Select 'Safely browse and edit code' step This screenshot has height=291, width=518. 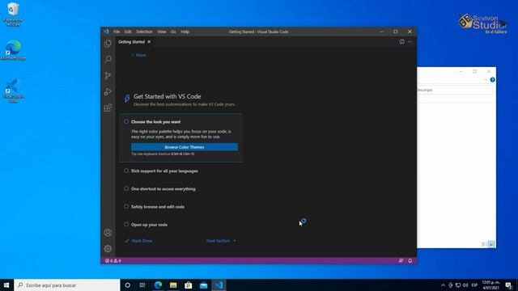(x=158, y=207)
